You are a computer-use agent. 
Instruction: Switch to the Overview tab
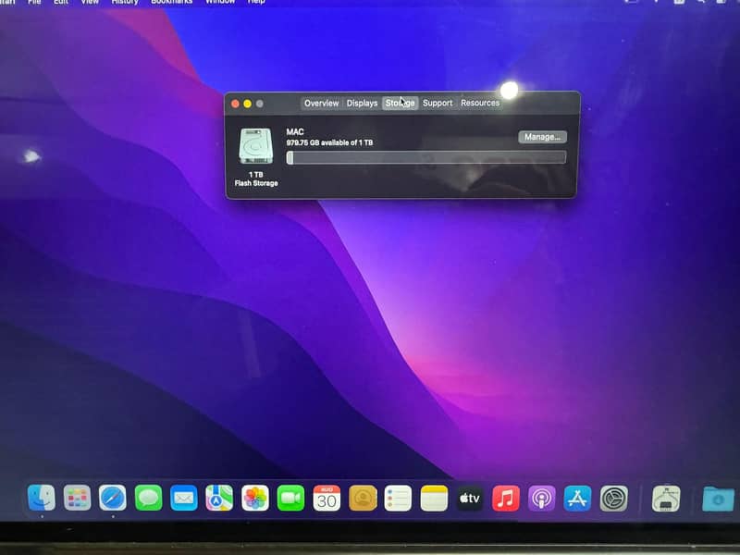[x=321, y=103]
